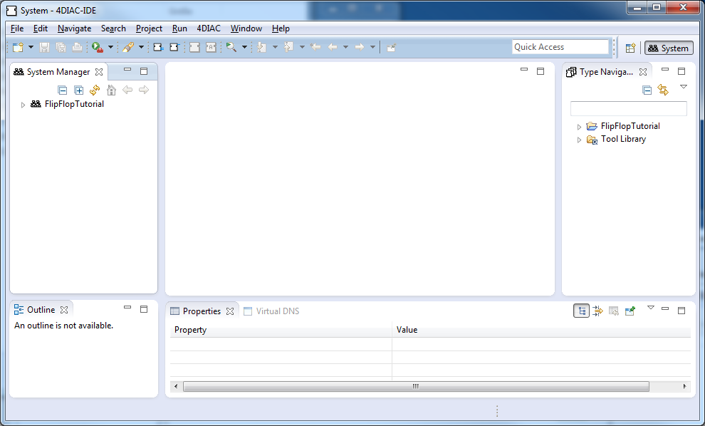Viewport: 705px width, 426px height.
Task: Click Link with Editor in System Manager
Action: click(x=95, y=90)
